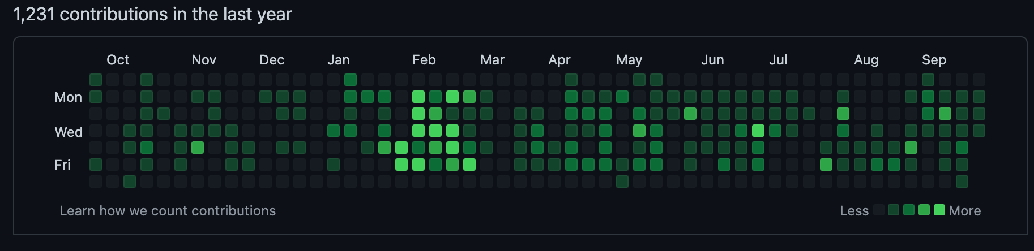
Task: Click the 'Jan' month label
Action: coord(339,60)
